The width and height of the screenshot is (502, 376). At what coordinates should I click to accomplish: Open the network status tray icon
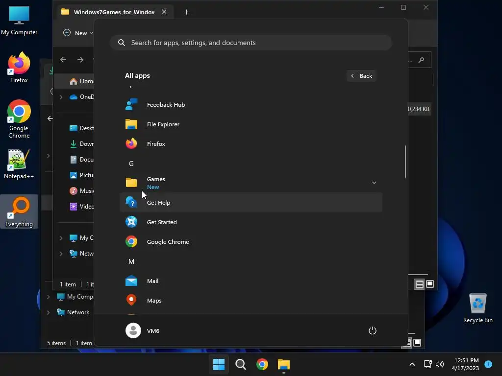click(x=427, y=364)
